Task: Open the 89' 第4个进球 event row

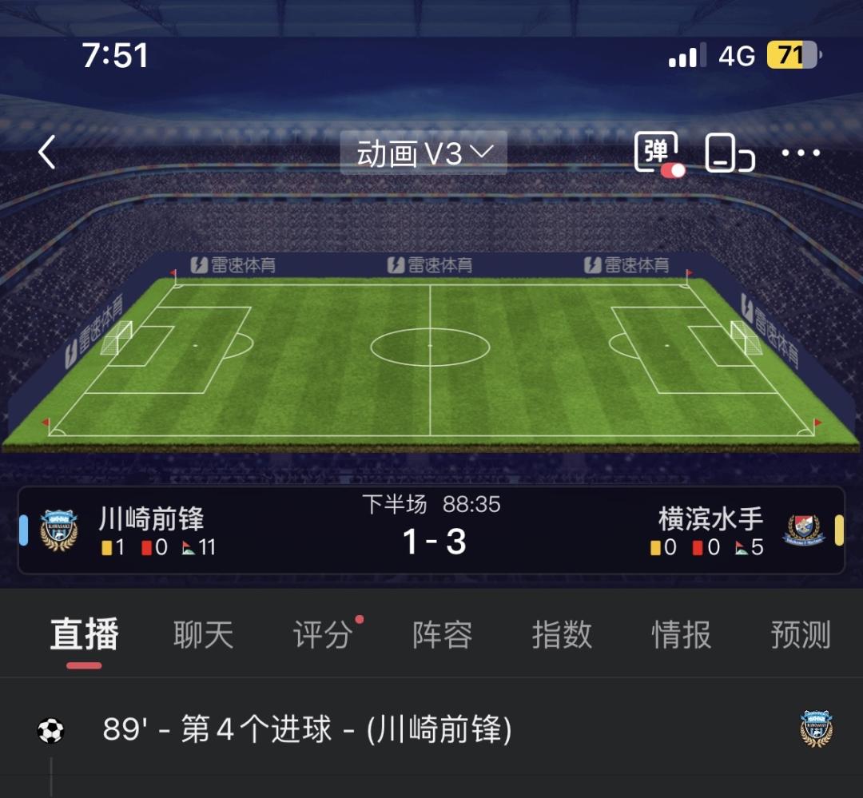Action: click(431, 730)
